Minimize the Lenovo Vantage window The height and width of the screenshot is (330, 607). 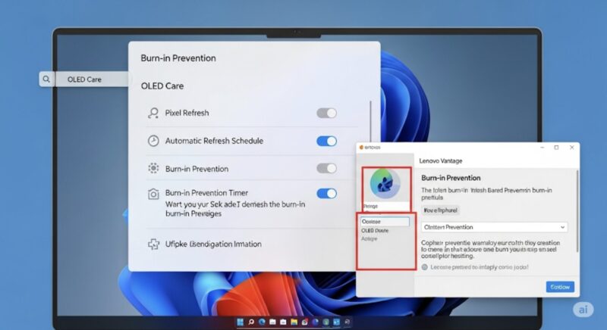pos(543,148)
